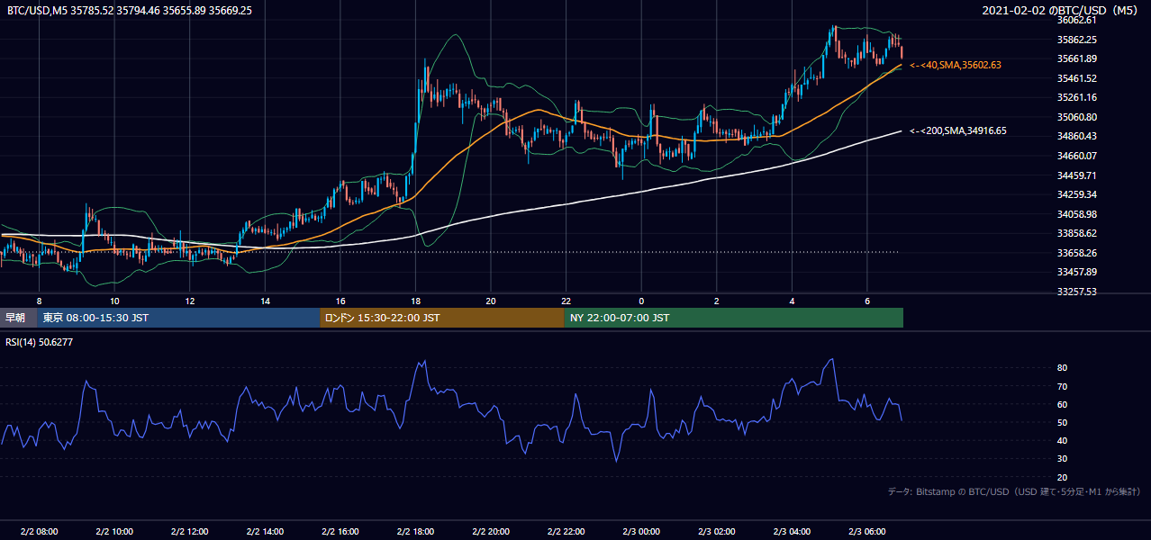Click the RSI 80 level label
The image size is (1151, 540).
coord(1063,368)
